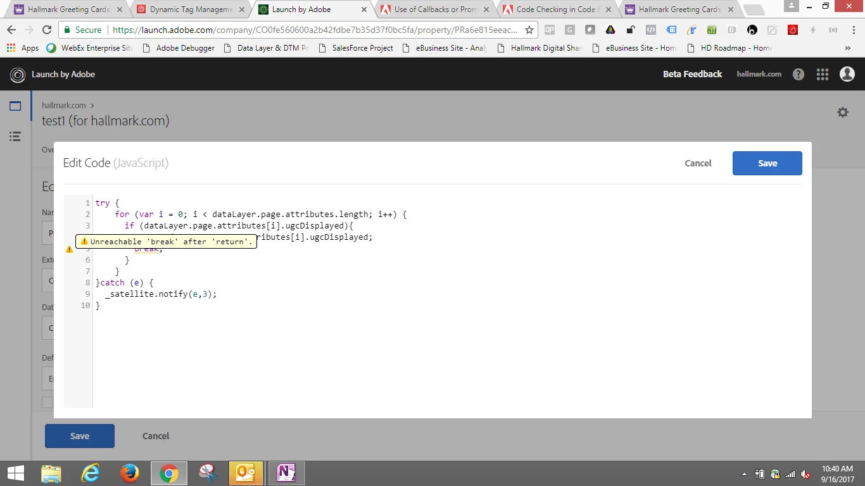Viewport: 865px width, 486px height.
Task: Open Outlook from the taskbar
Action: [246, 473]
